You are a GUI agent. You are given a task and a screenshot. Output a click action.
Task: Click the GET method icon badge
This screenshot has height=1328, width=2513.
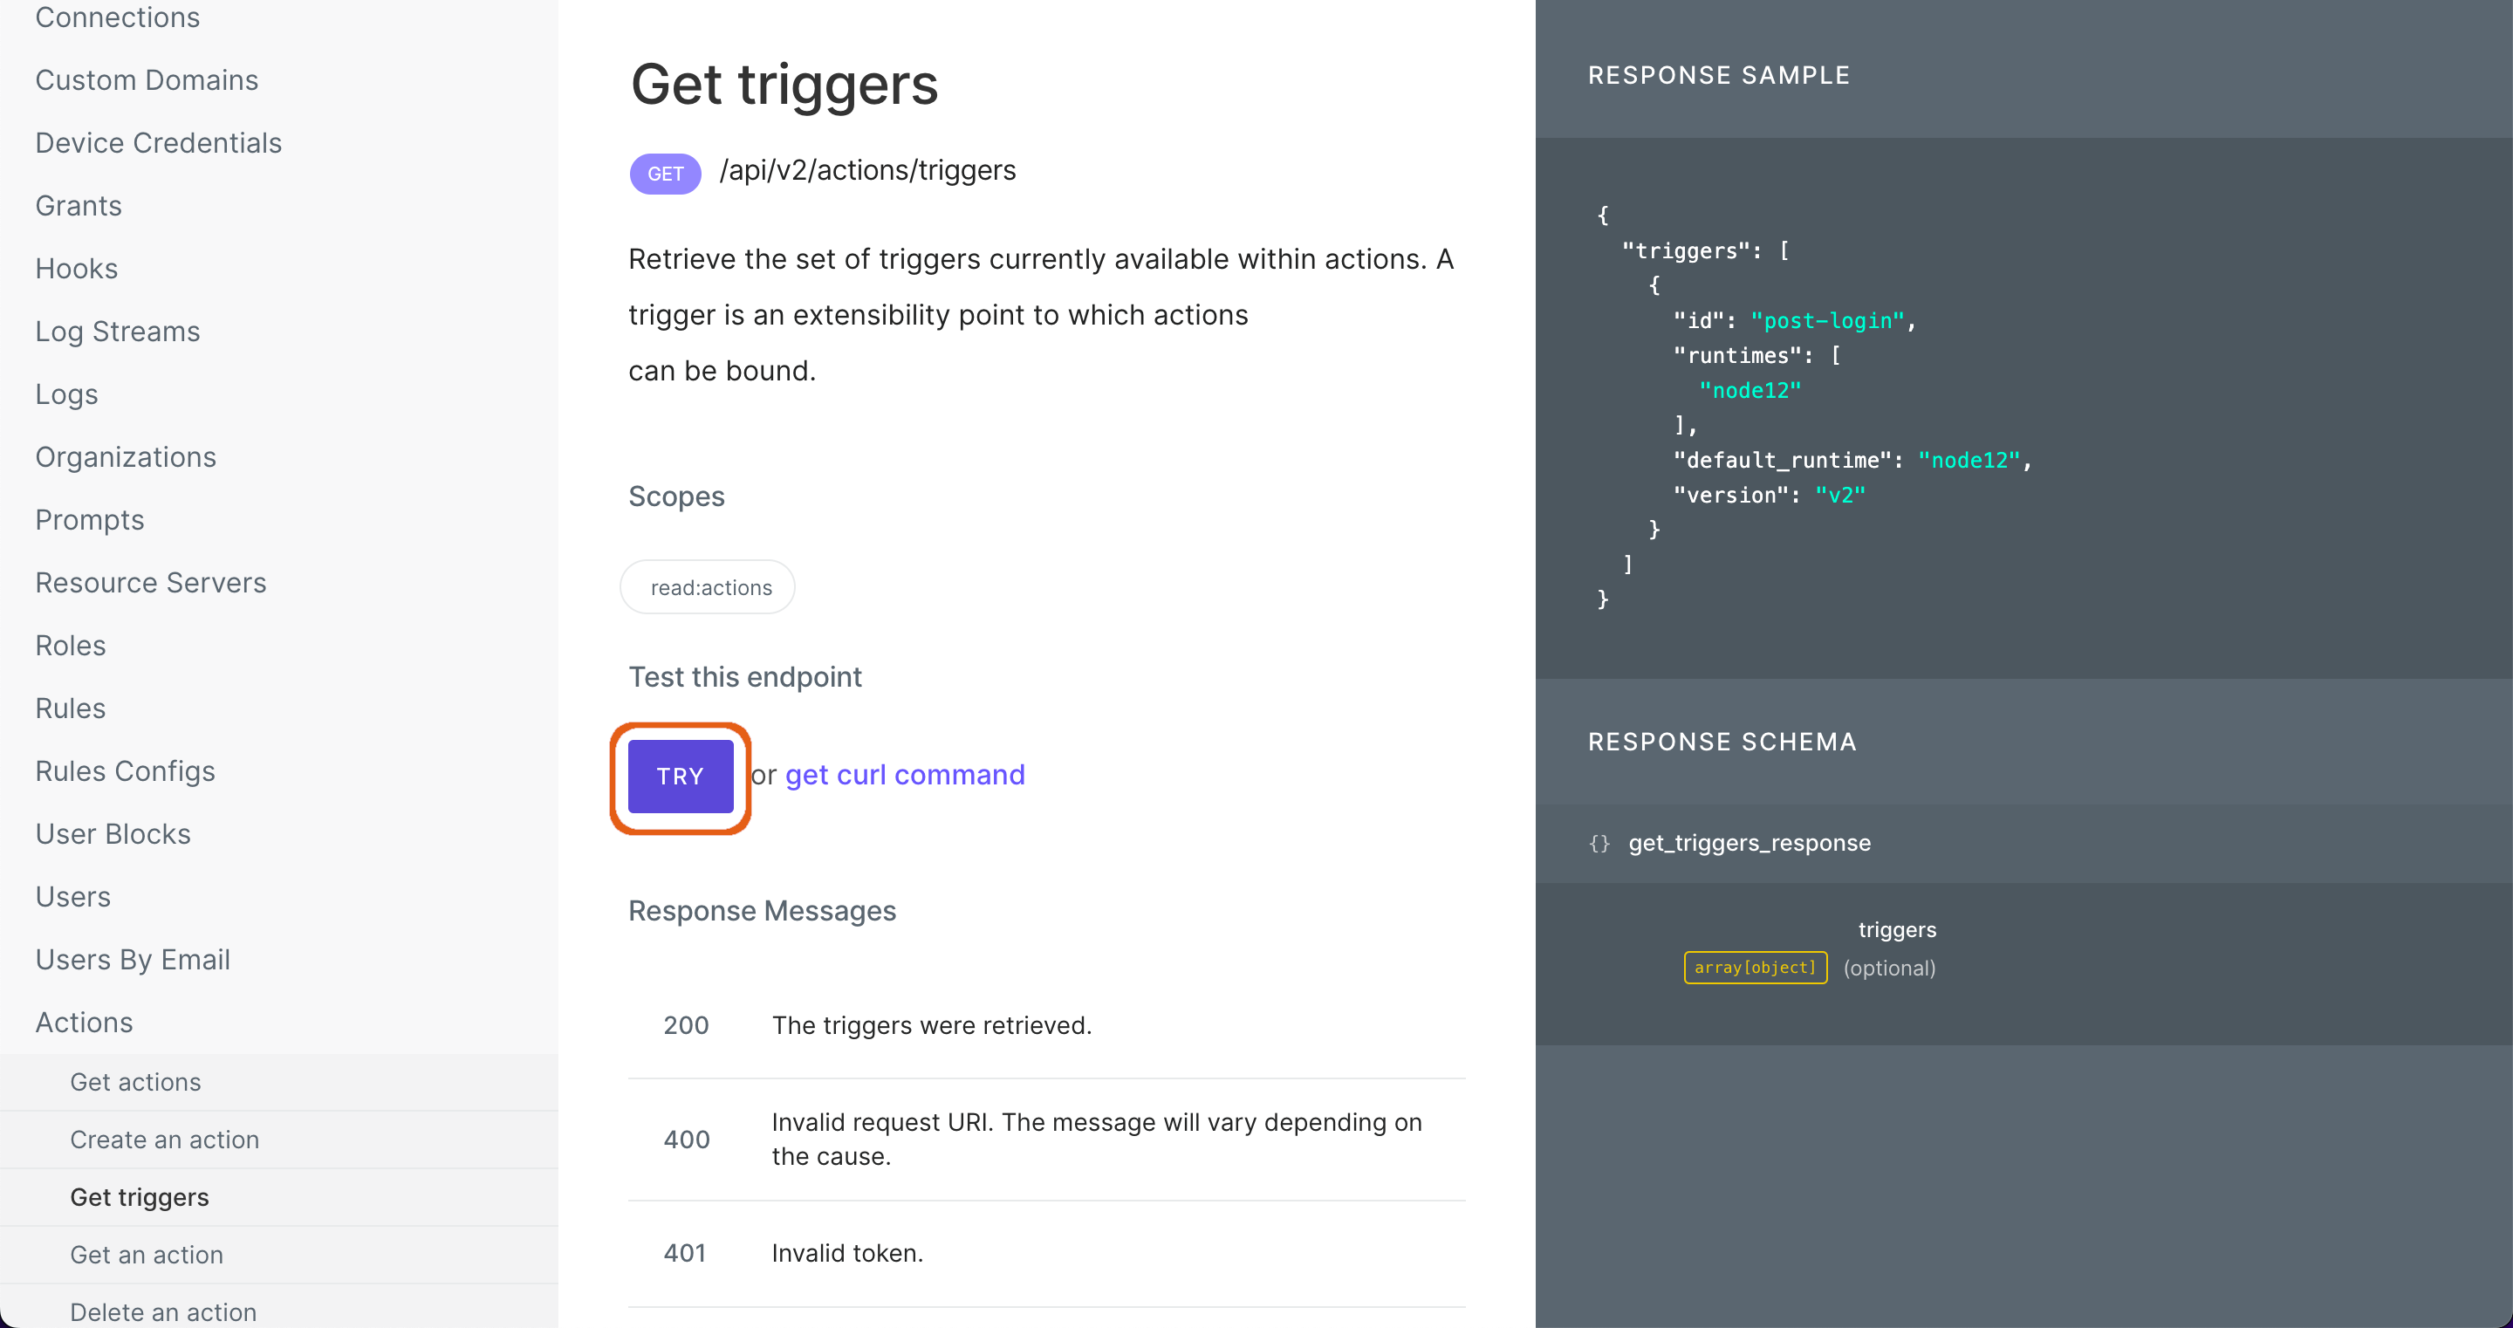coord(665,171)
